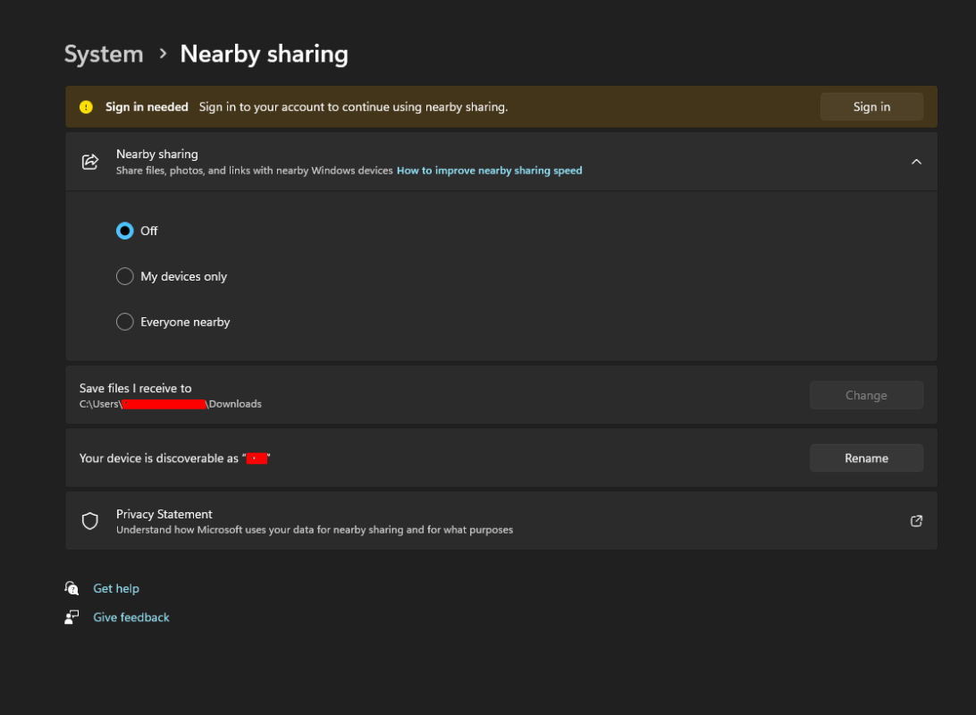Screen dimensions: 976x715
Task: Click Rename device button
Action: (x=866, y=458)
